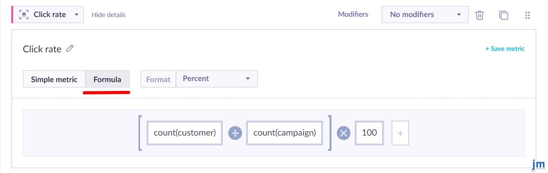548x173 pixels.
Task: Select the count(customer) operand box
Action: [185, 133]
